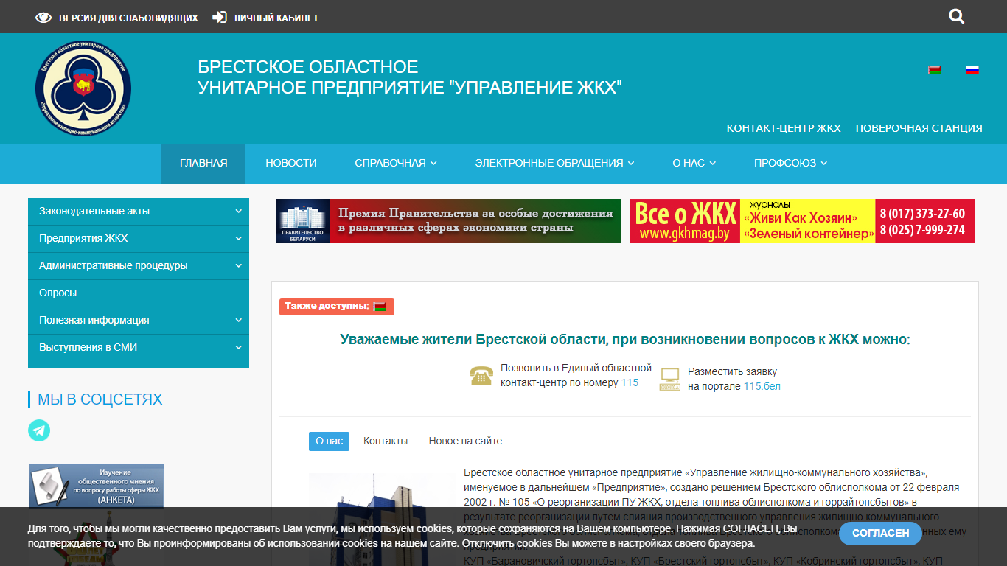1007x566 pixels.
Task: Open Электронные обращения dropdown menu
Action: pos(554,163)
